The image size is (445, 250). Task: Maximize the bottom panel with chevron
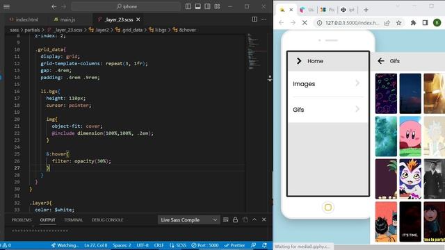coord(254,219)
